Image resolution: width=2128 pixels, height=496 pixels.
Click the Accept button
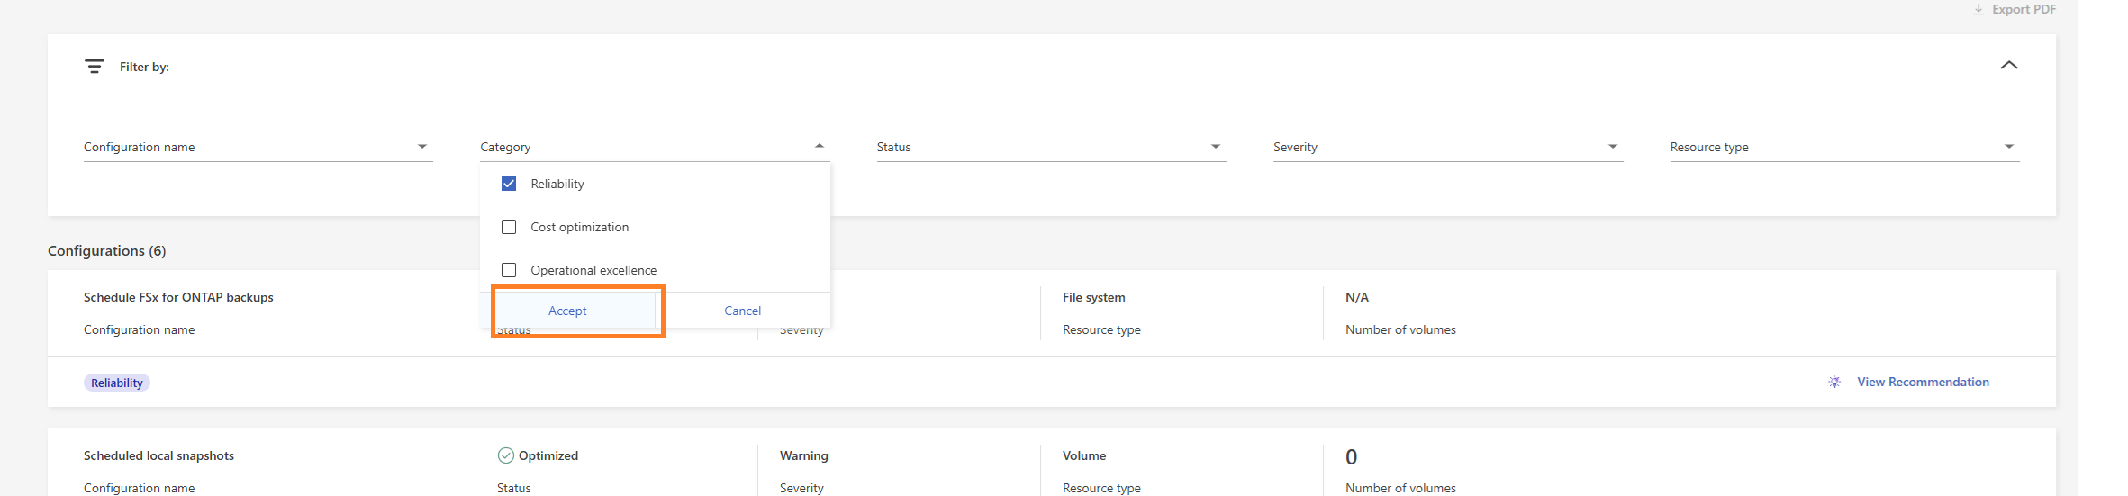567,311
